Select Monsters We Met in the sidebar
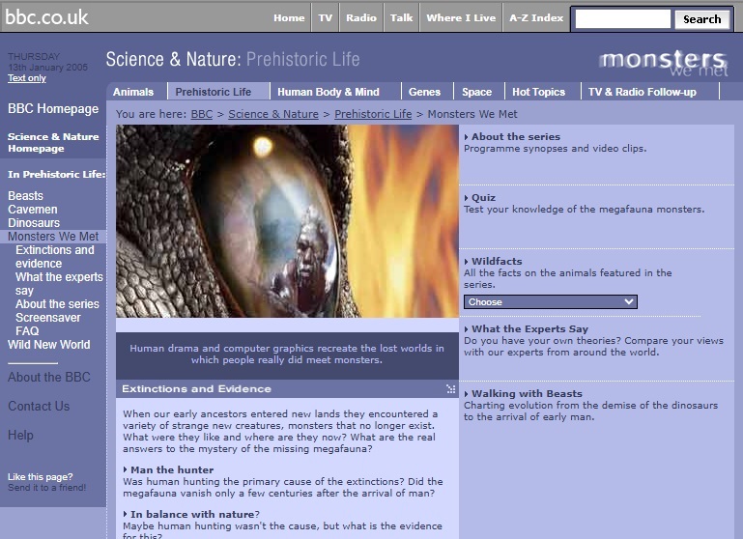The height and width of the screenshot is (539, 743). point(53,237)
